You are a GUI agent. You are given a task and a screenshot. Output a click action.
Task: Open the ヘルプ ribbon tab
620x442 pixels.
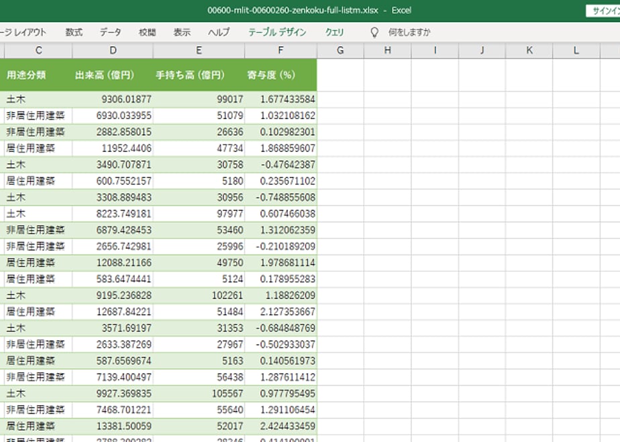[219, 32]
